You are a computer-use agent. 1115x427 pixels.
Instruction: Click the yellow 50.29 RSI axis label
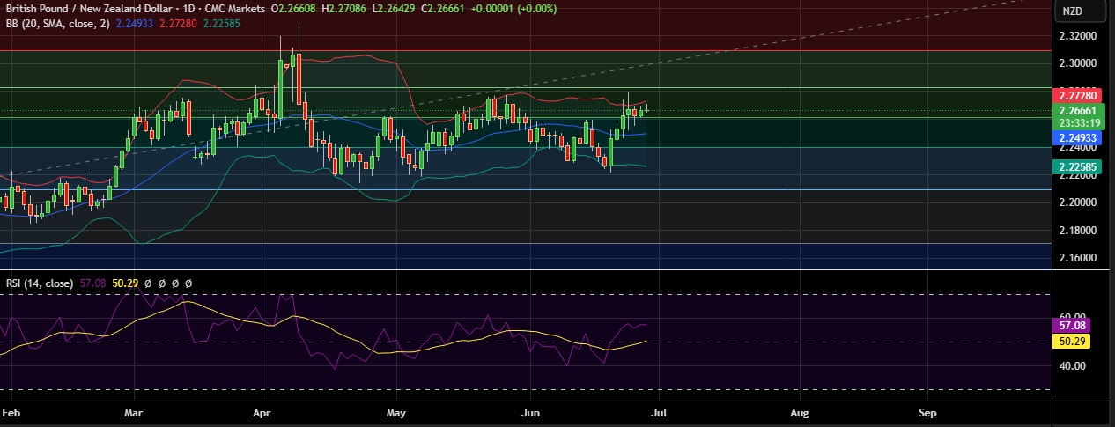tap(1072, 340)
